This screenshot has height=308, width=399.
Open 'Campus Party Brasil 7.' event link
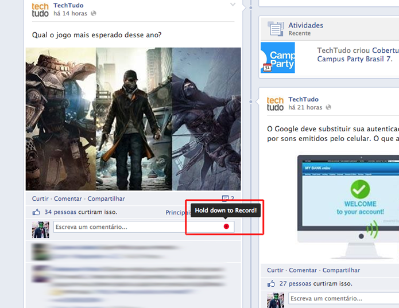(354, 59)
